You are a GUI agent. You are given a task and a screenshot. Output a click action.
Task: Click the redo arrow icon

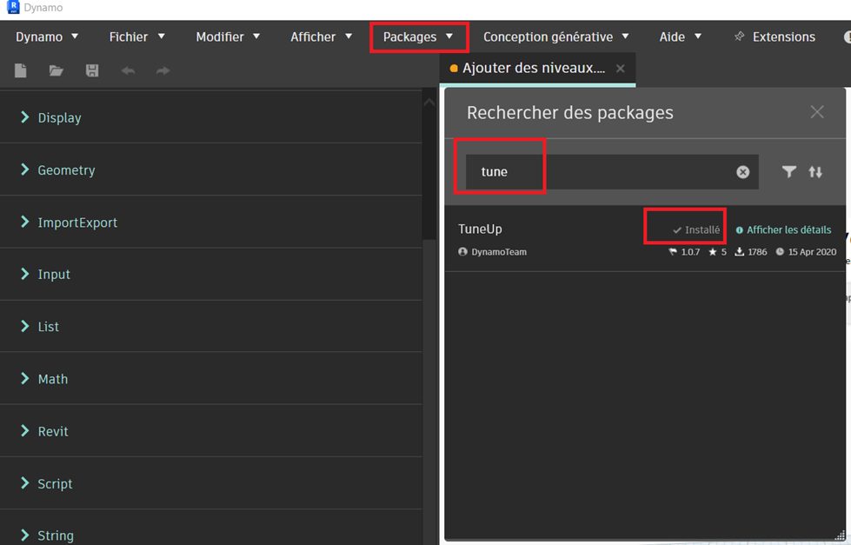(x=163, y=70)
